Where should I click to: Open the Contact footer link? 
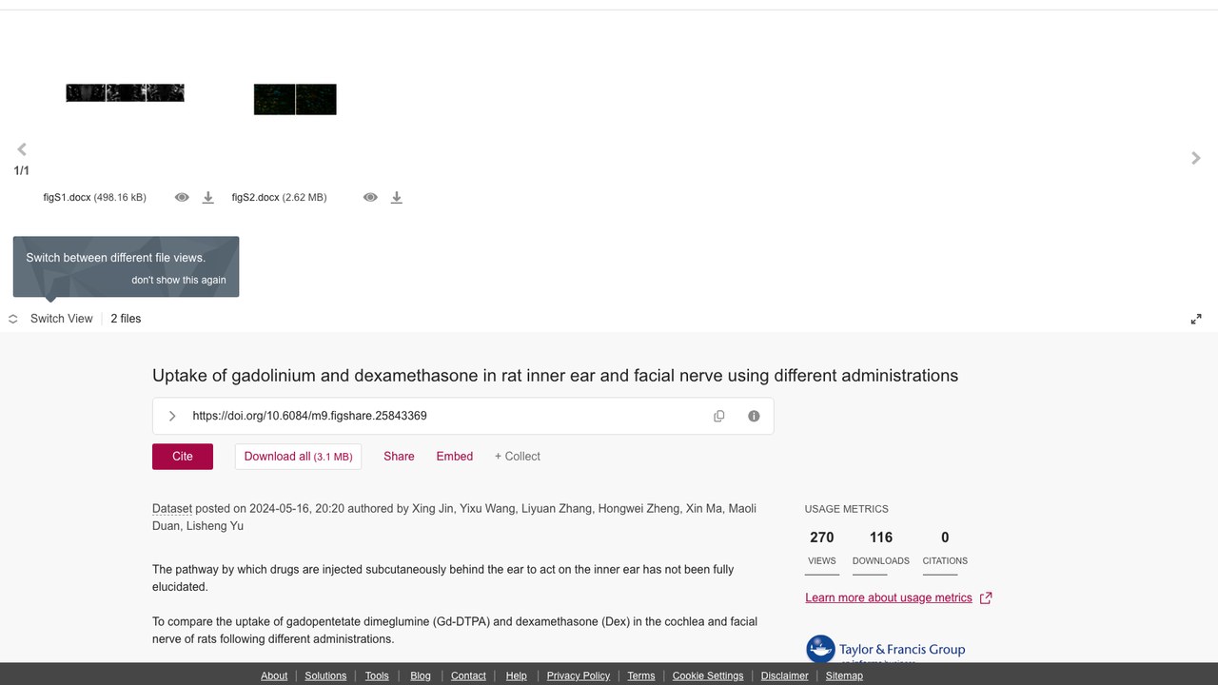(468, 675)
